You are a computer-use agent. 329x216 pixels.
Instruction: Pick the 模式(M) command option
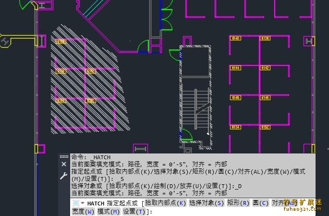click(108, 211)
